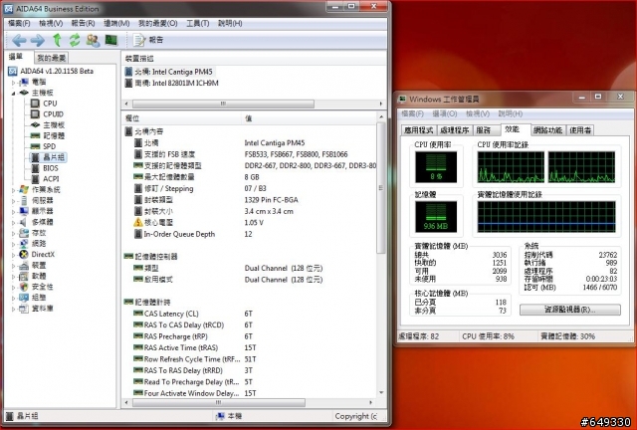Click the 作業系統 Windows flag icon
Viewport: 637px width, 430px height.
click(24, 189)
